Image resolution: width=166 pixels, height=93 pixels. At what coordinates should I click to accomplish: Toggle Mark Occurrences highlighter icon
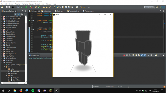coord(58,7)
